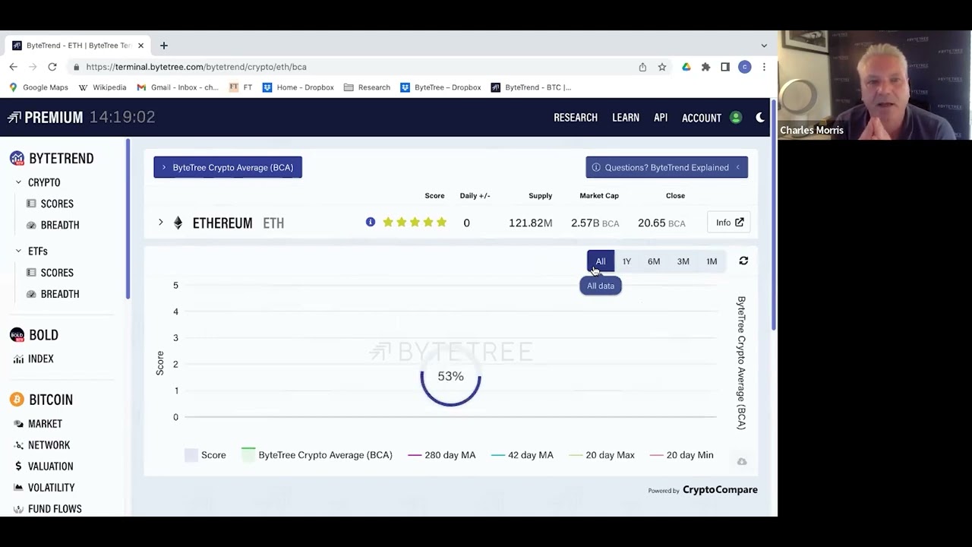
Task: Close the ByteTrend ETH tab
Action: [x=140, y=46]
